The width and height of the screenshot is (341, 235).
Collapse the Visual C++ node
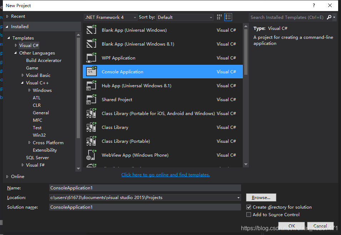click(x=22, y=83)
